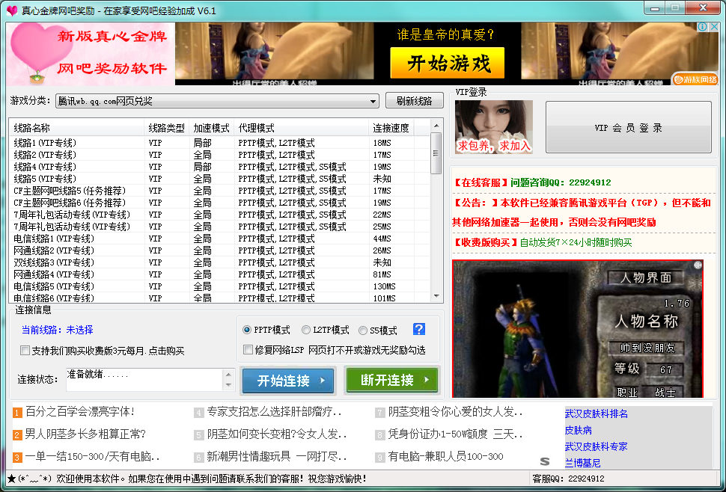The width and height of the screenshot is (726, 492).
Task: Click ad text 有电脑-兼职人员100-300
Action: 445,457
